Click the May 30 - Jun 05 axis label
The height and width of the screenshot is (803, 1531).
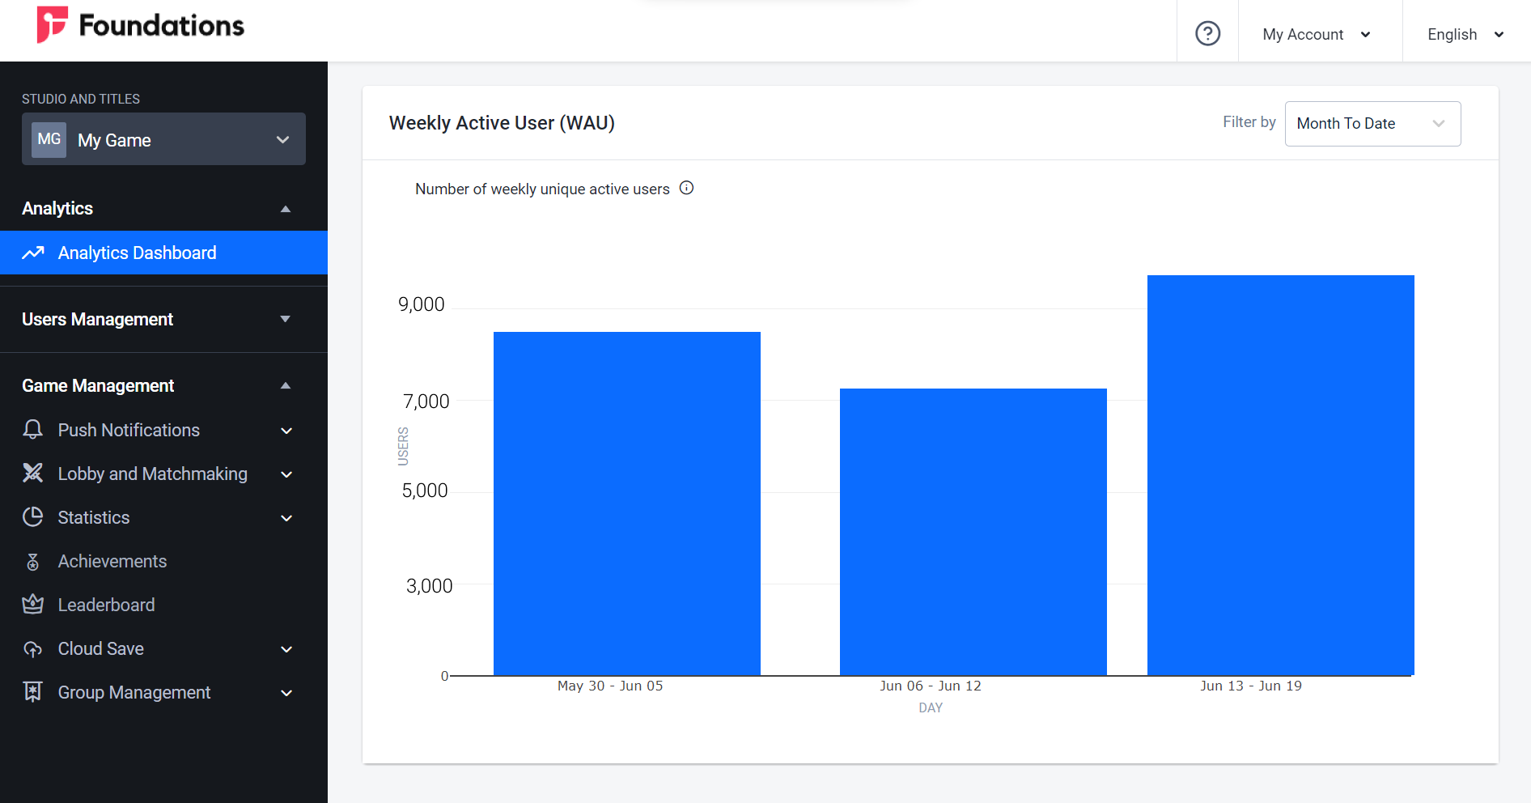610,686
